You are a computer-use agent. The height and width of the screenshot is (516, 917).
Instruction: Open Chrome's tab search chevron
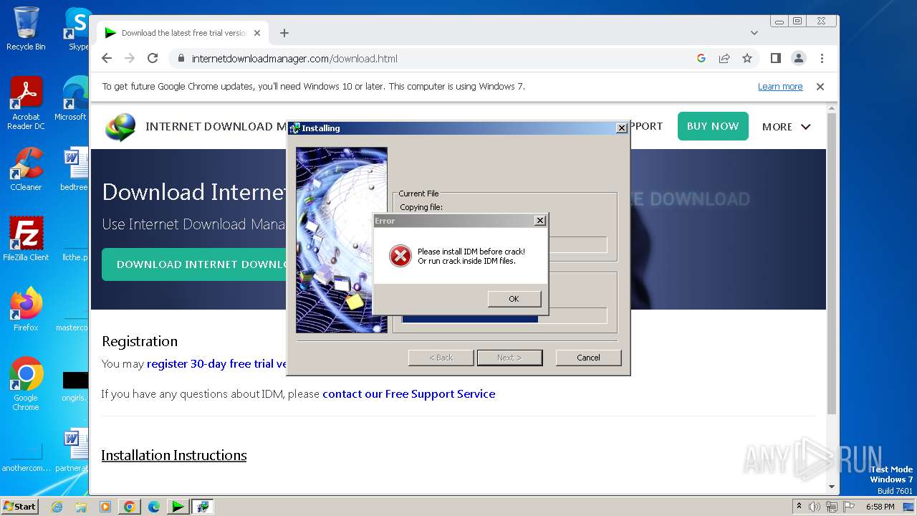(x=754, y=33)
